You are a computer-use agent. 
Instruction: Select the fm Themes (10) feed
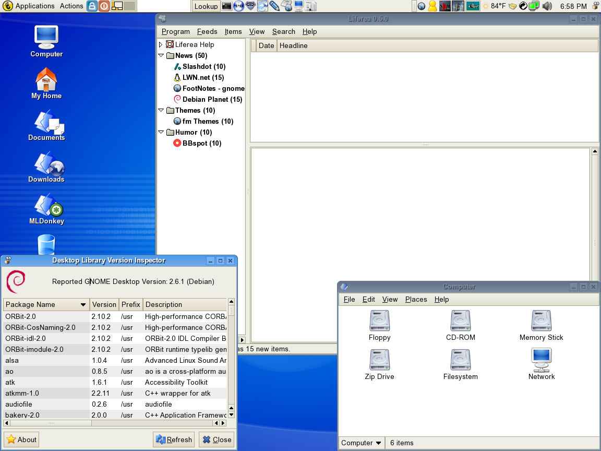[x=203, y=121]
